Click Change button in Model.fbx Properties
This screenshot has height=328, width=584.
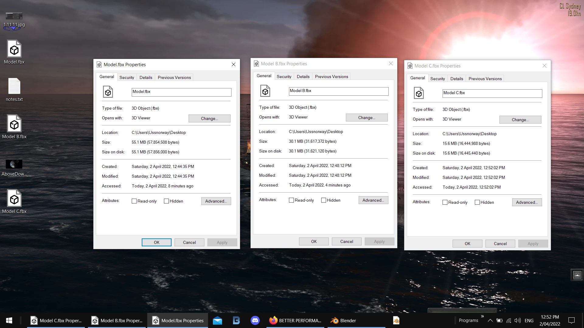pos(209,118)
